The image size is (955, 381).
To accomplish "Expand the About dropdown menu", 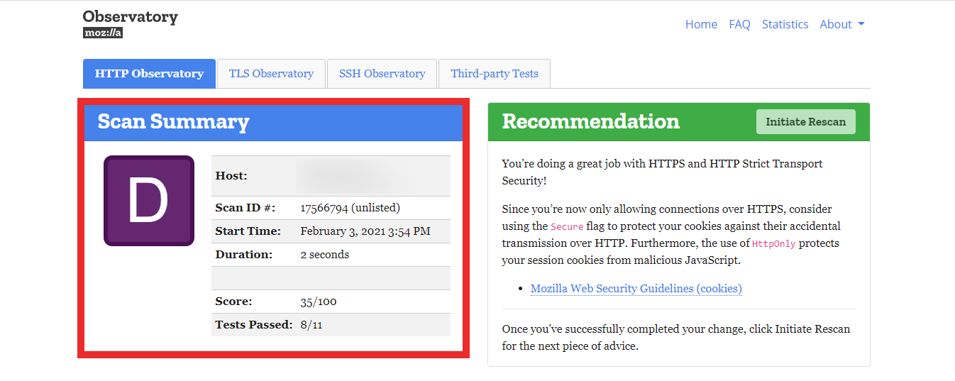I will pyautogui.click(x=841, y=24).
